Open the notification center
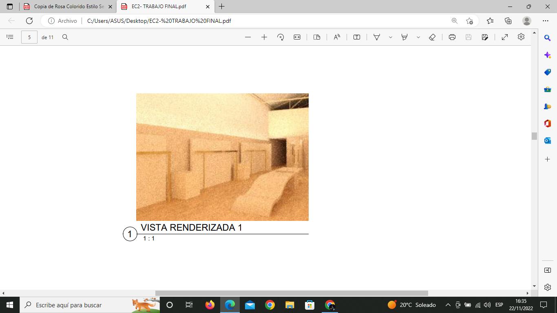This screenshot has width=557, height=313. pyautogui.click(x=543, y=305)
